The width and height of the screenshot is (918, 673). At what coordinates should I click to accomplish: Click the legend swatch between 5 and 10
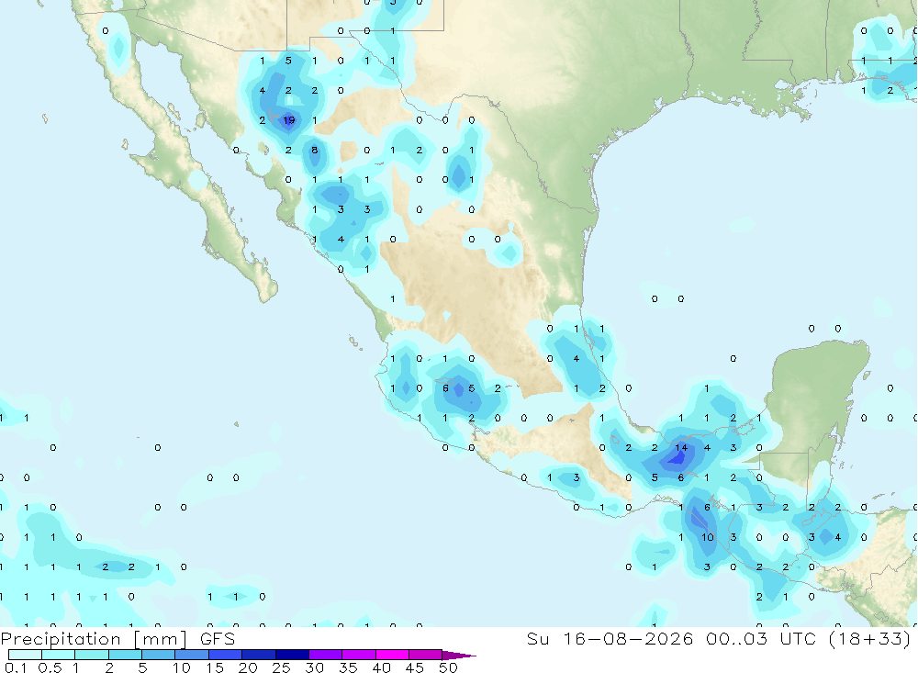click(x=159, y=655)
